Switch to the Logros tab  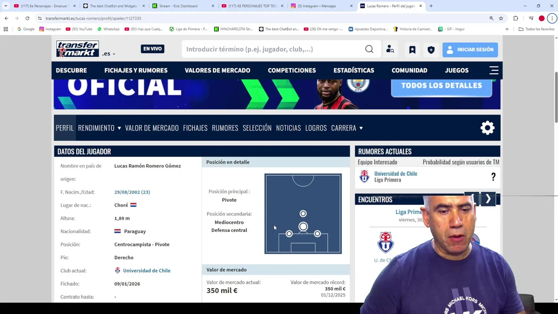coord(316,128)
